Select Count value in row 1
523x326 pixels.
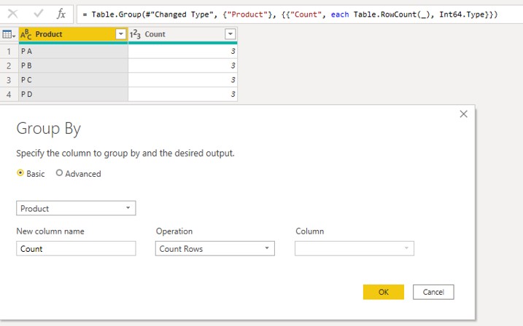183,51
